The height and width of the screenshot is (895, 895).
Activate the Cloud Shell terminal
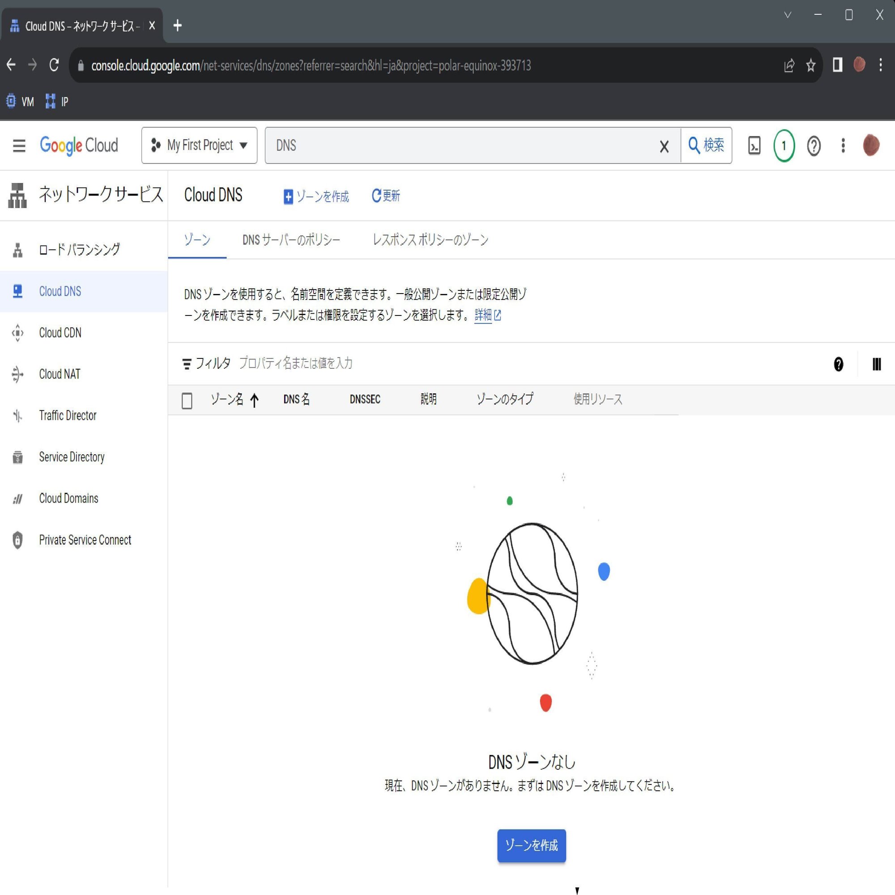pyautogui.click(x=754, y=145)
